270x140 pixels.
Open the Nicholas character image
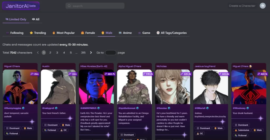click(172, 87)
